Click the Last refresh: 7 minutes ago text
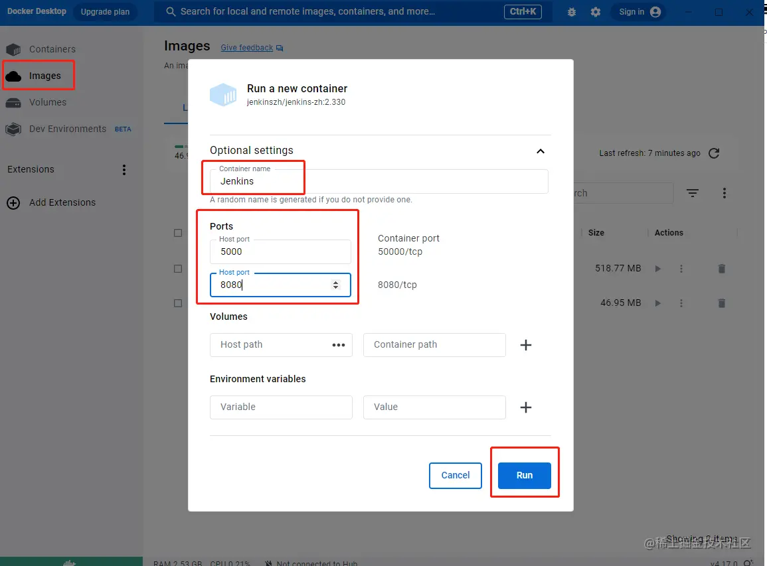The width and height of the screenshot is (767, 566). pos(649,153)
